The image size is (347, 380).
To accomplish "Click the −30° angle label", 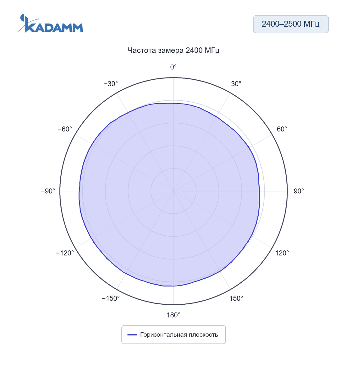I will point(111,84).
